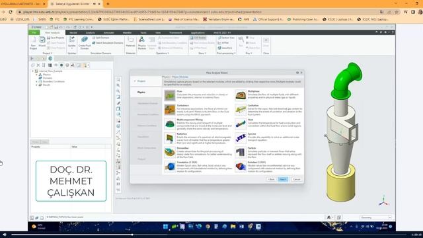The height and width of the screenshot is (238, 423).
Task: Switch to the Applications ribbon tab
Action: click(x=198, y=32)
